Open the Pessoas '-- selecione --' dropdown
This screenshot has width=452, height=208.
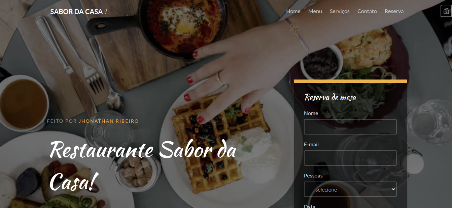click(x=350, y=189)
